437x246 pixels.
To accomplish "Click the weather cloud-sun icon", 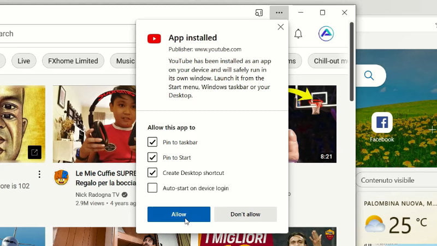I will click(375, 224).
